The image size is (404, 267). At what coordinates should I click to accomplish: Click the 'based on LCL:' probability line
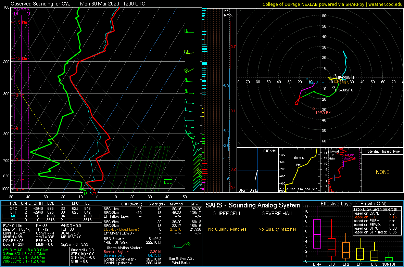pos(375,217)
